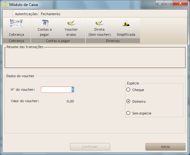Click inside the Resumo das transações panel

[x=95, y=59]
